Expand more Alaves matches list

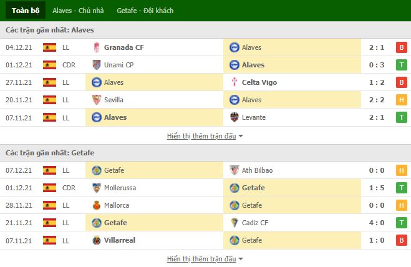coord(205,136)
